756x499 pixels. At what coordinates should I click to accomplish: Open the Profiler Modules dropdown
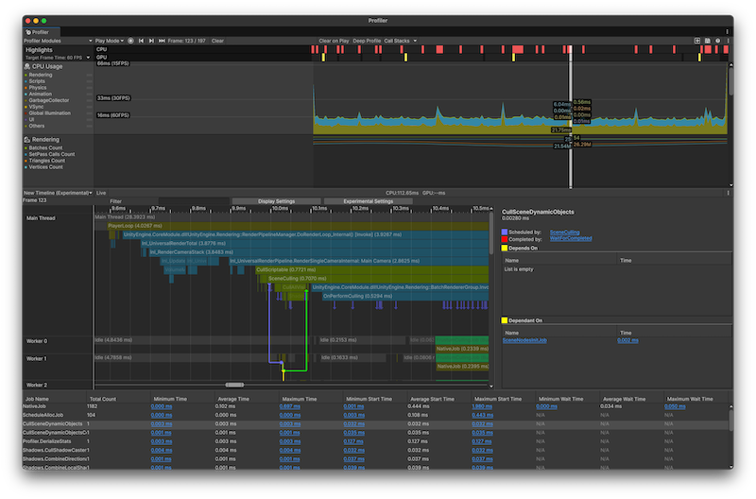tap(54, 42)
